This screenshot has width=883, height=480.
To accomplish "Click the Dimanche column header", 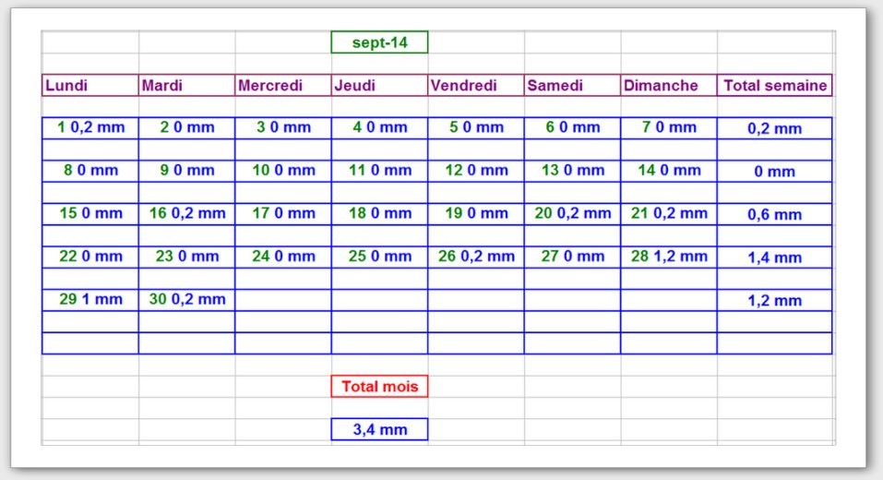I will [x=669, y=85].
